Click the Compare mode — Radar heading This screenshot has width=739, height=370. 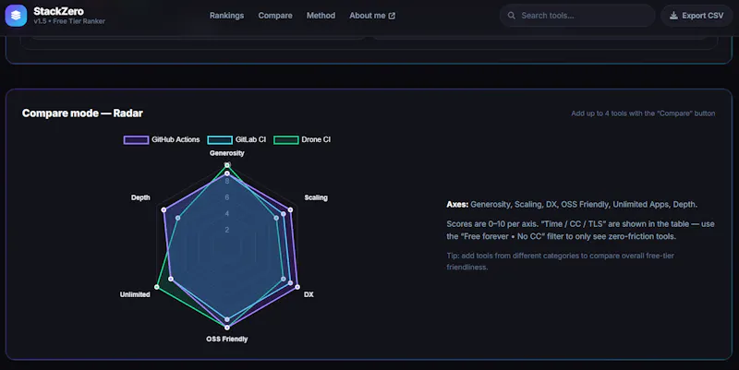coord(82,113)
